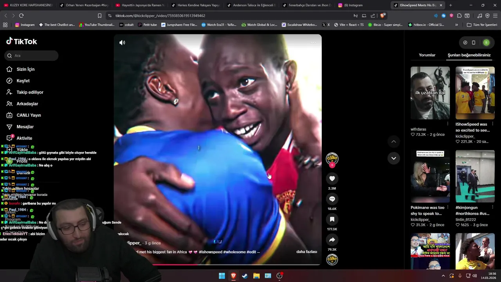Open the browser hamburger menu
The image size is (501, 282).
(495, 16)
